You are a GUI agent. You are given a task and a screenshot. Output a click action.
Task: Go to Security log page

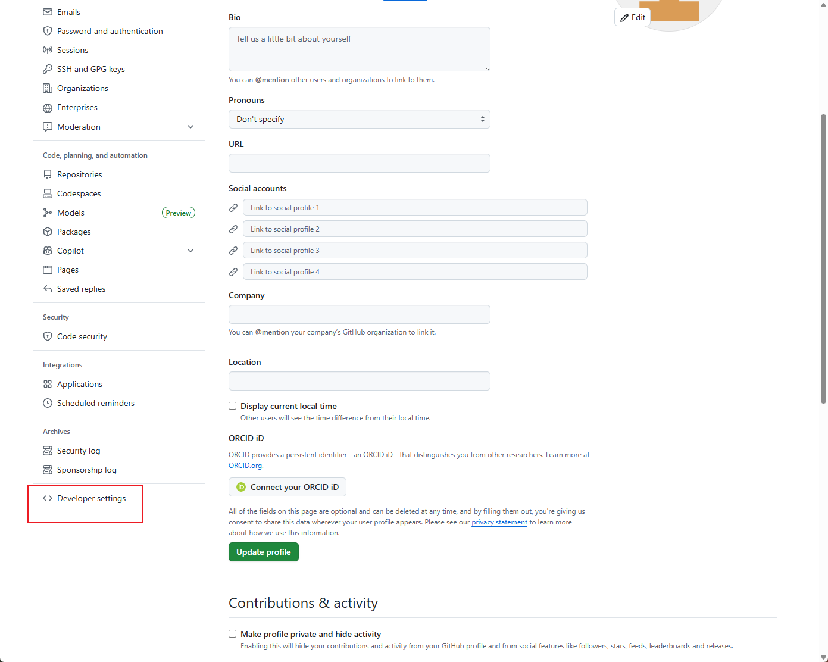[79, 451]
